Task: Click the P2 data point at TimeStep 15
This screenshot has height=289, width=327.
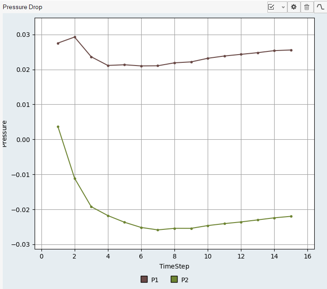Action: [x=291, y=216]
